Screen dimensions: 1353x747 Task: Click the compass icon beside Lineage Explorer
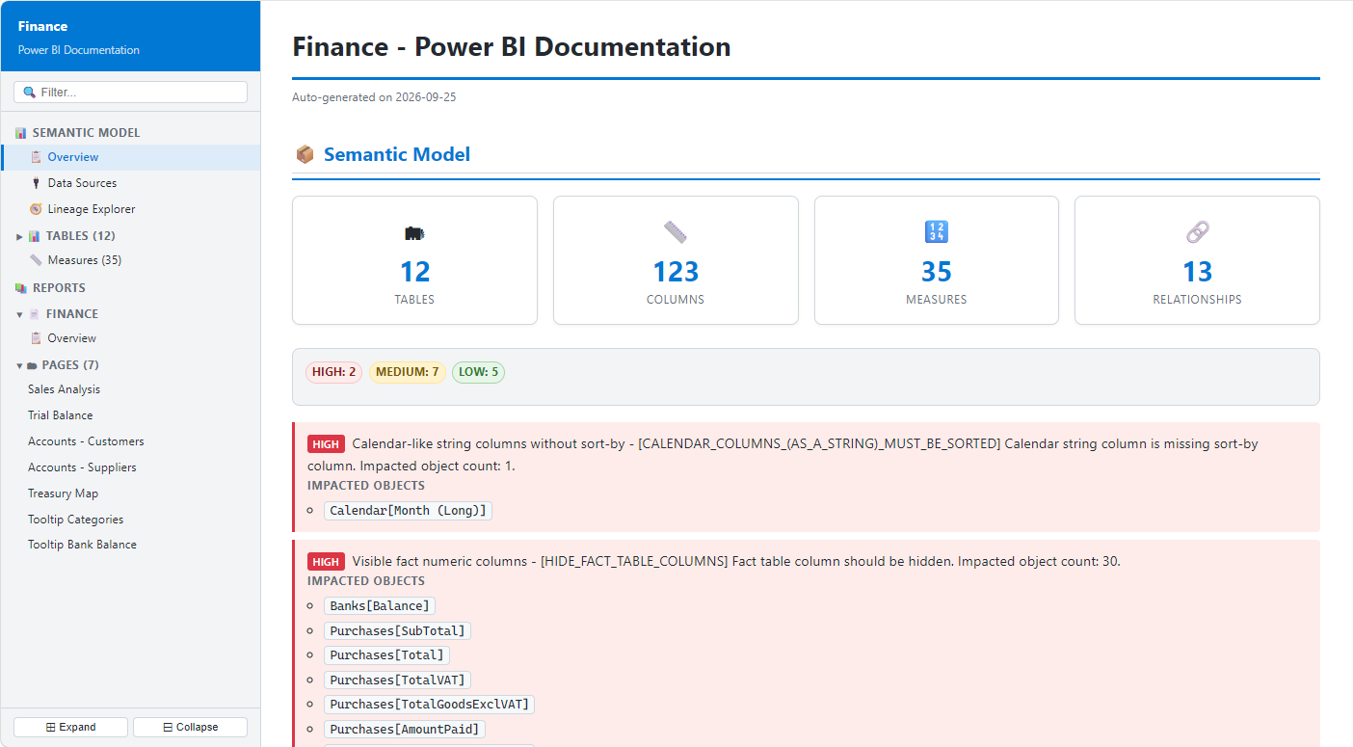pyautogui.click(x=36, y=209)
